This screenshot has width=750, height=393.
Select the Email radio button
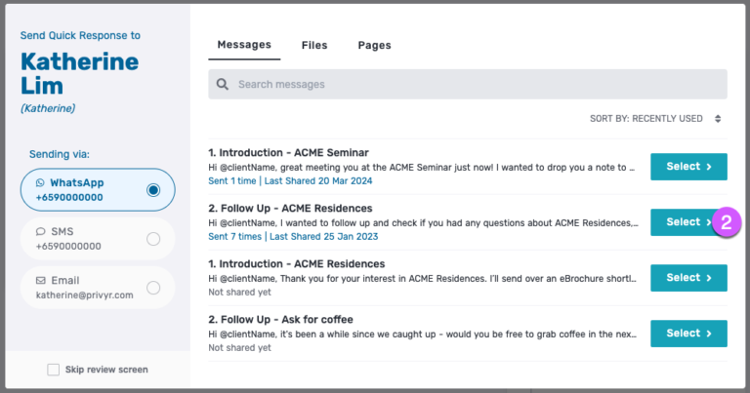[x=153, y=288]
